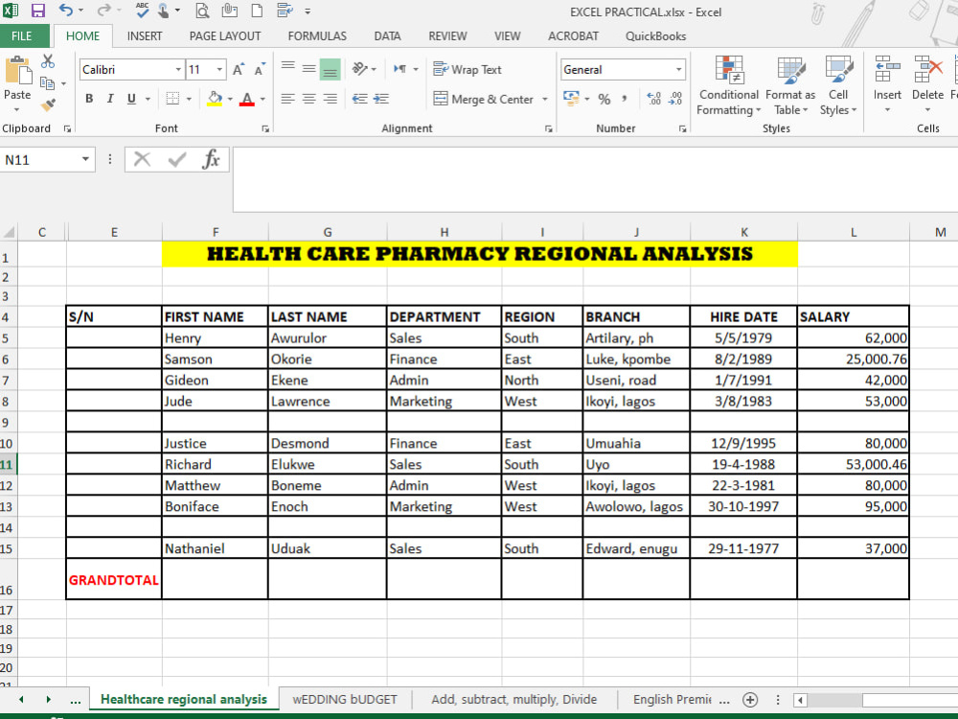
Task: Click the formula bar input
Action: [595, 178]
